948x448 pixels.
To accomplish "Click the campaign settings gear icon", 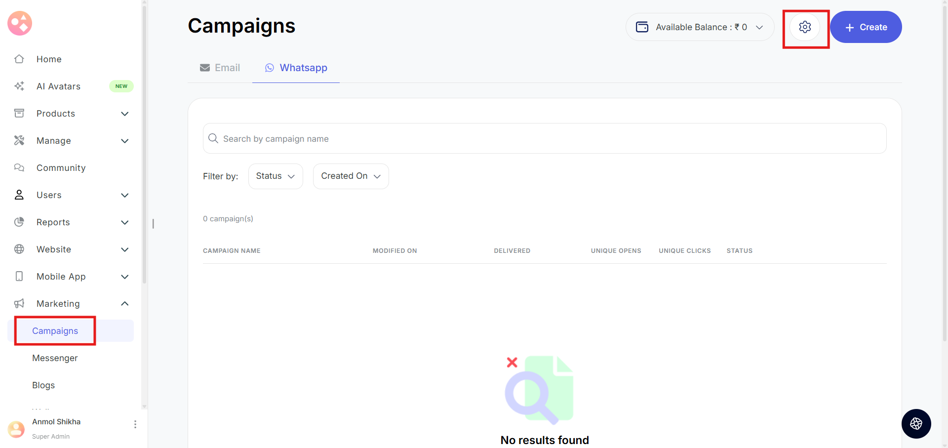I will coord(805,27).
